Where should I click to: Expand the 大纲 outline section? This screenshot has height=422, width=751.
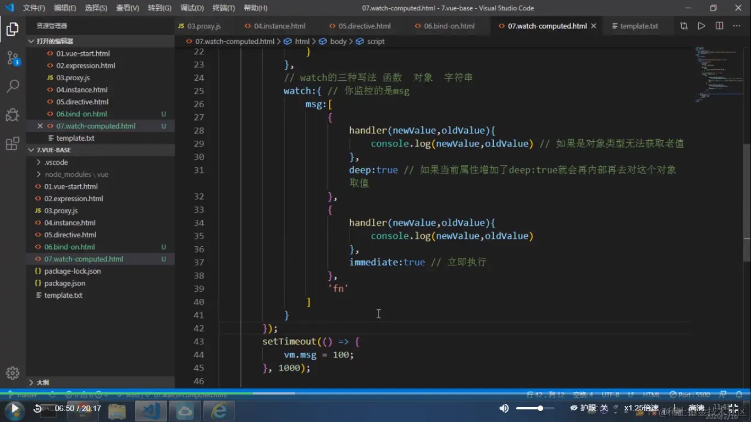point(101,382)
